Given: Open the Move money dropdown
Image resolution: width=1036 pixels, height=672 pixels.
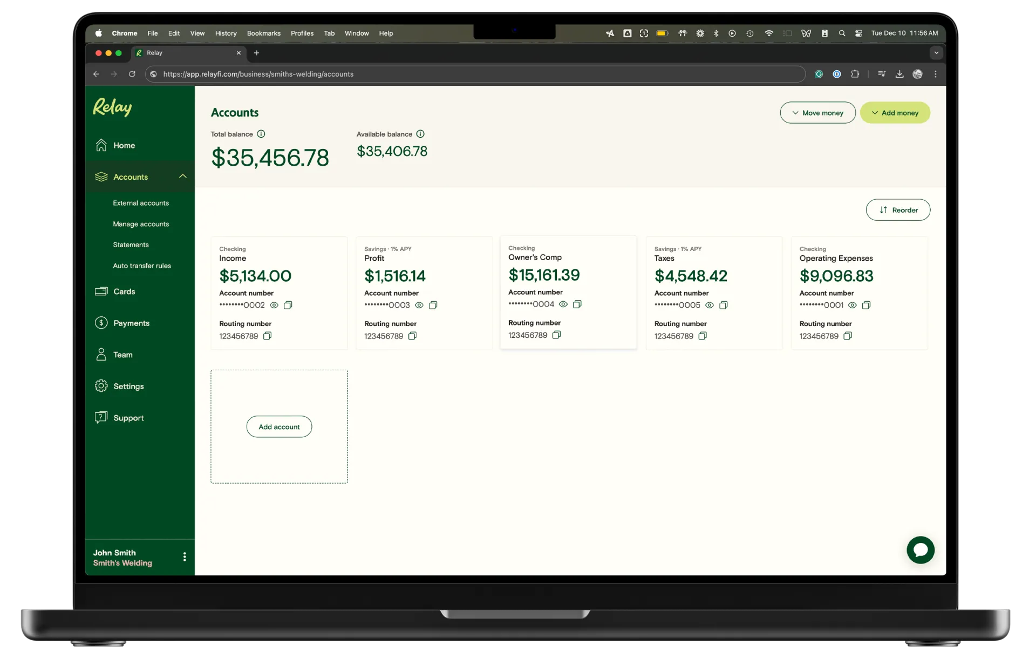Looking at the screenshot, I should (x=817, y=112).
